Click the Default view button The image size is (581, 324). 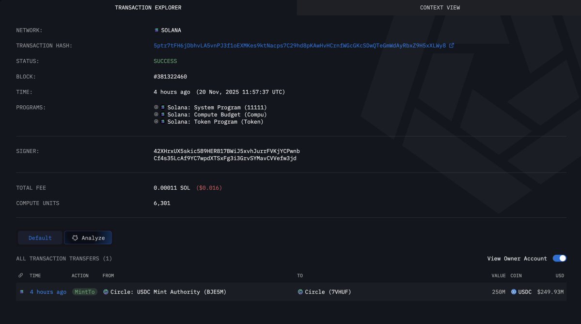pos(40,238)
